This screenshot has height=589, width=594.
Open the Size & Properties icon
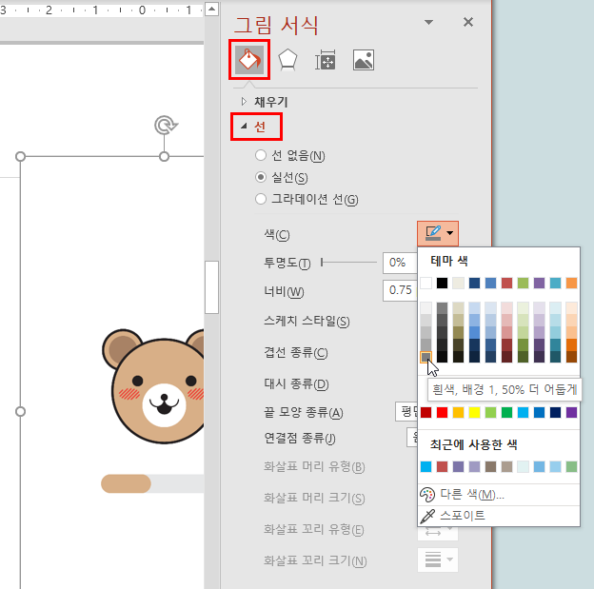pyautogui.click(x=325, y=60)
